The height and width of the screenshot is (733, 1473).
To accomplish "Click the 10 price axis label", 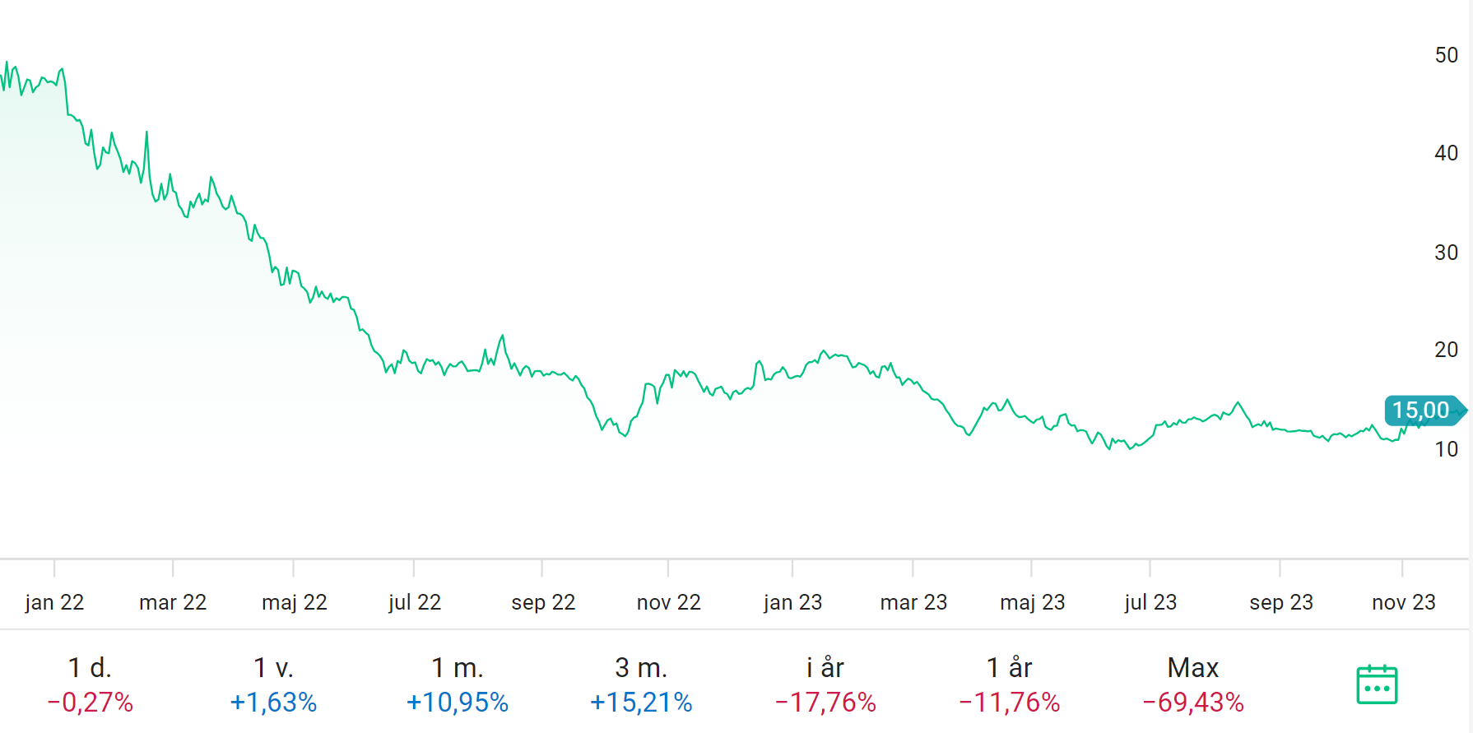I will coord(1446,449).
